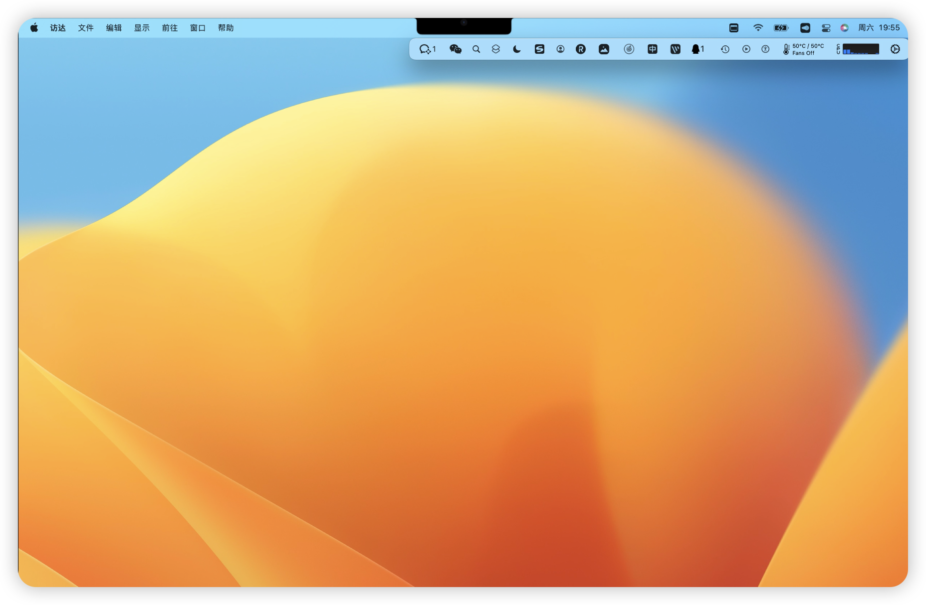The image size is (926, 605).
Task: Open the black W app icon
Action: (x=675, y=49)
